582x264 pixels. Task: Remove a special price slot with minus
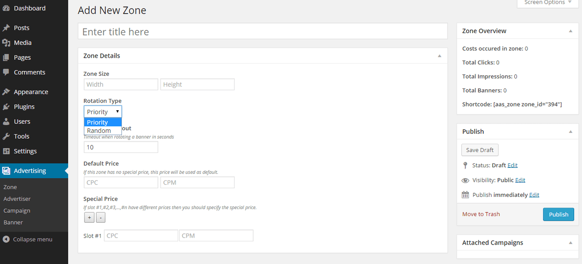tap(100, 218)
